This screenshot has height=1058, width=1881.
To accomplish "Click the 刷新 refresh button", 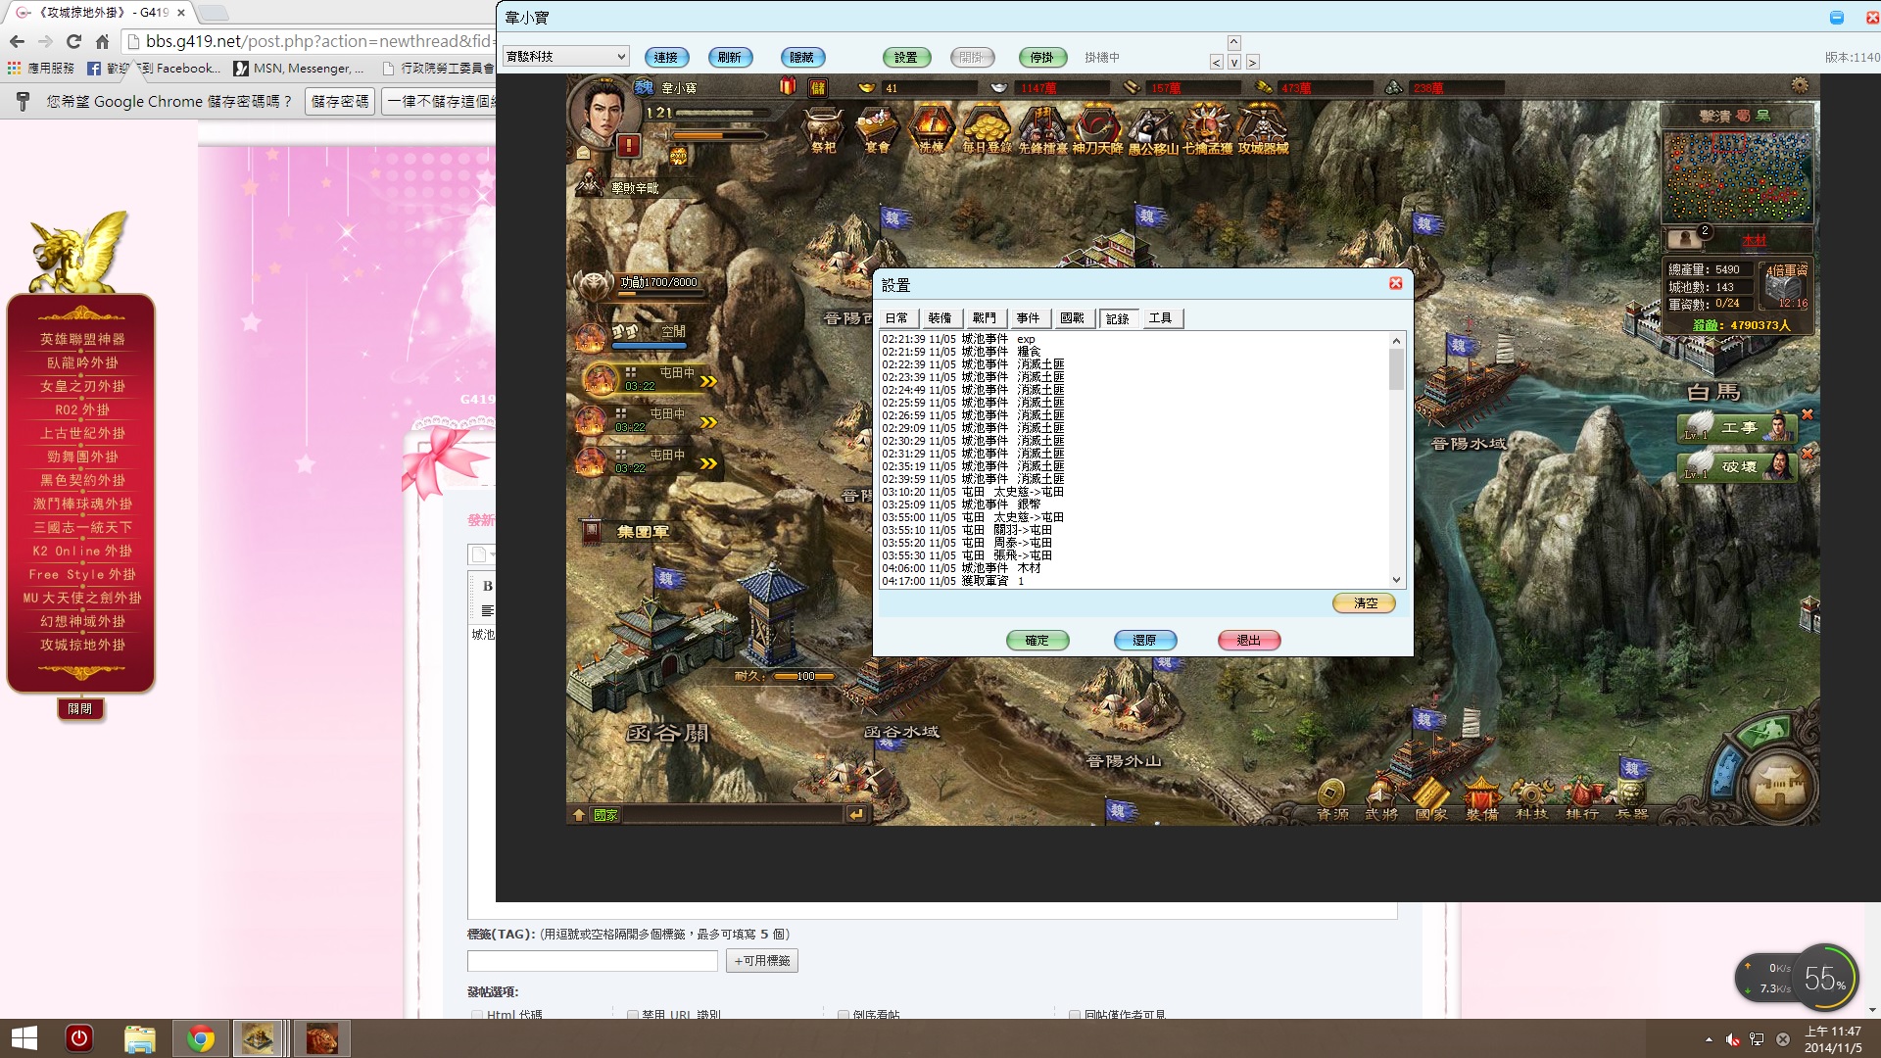I will 730,58.
